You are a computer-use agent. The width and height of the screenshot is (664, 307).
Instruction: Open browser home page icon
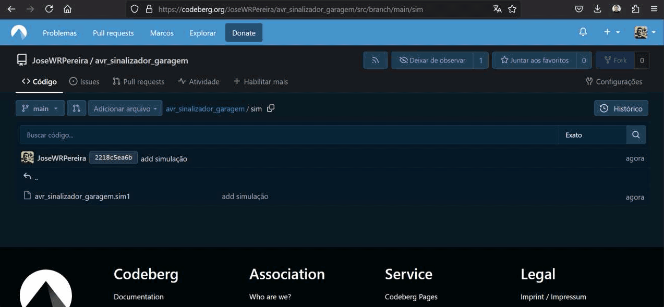[x=67, y=9]
